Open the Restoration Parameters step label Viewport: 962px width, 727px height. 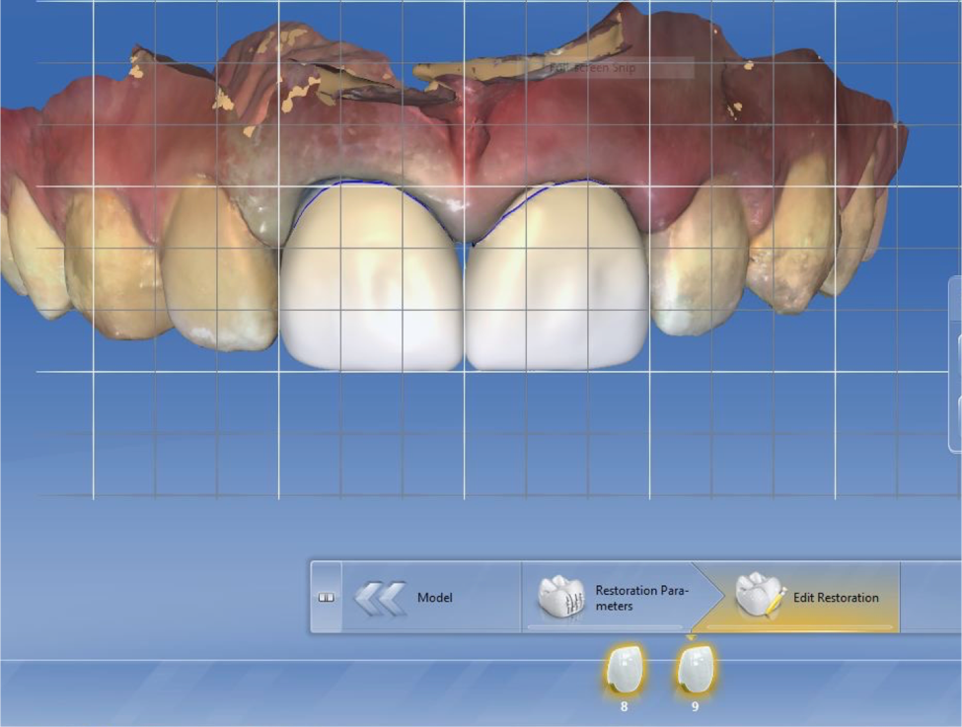641,598
